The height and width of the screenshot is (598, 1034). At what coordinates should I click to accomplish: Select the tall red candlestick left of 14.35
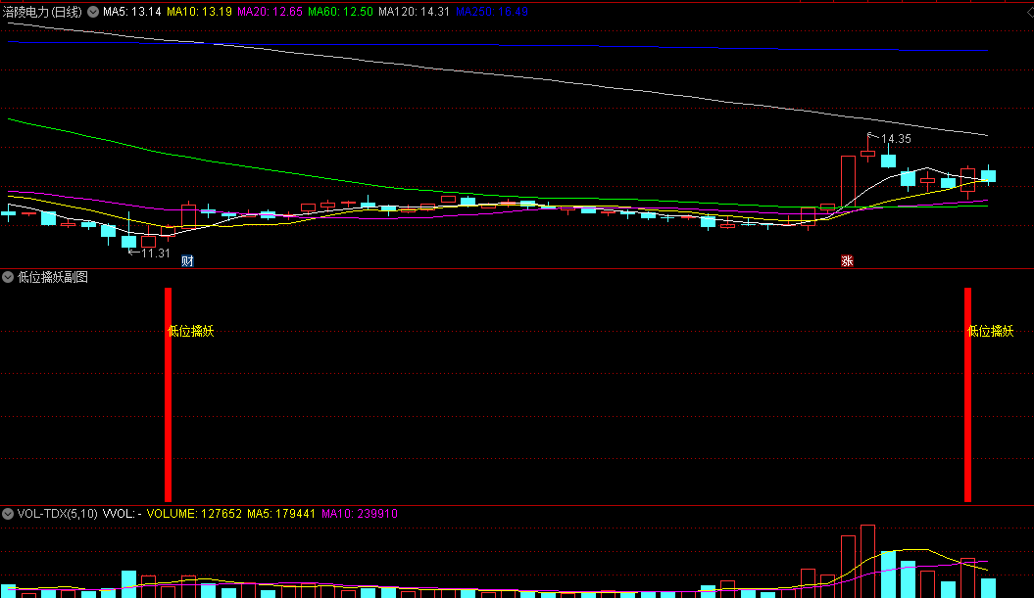pyautogui.click(x=848, y=182)
